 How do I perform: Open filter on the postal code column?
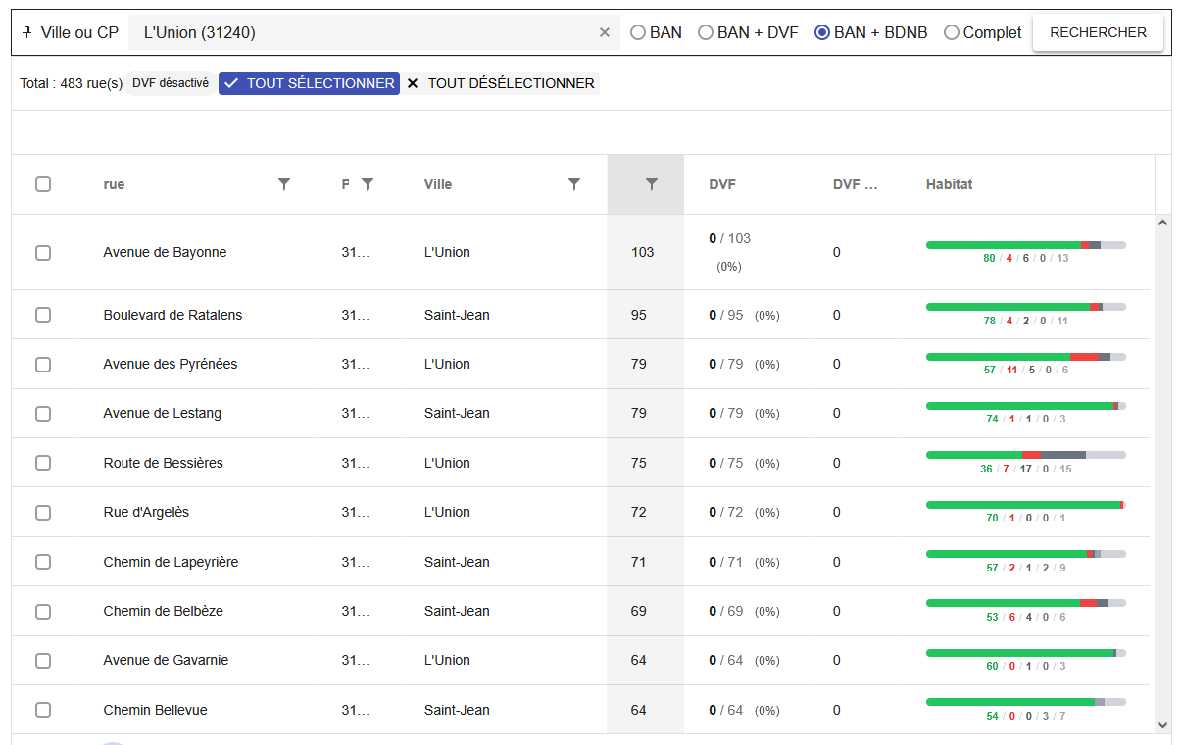pyautogui.click(x=368, y=184)
